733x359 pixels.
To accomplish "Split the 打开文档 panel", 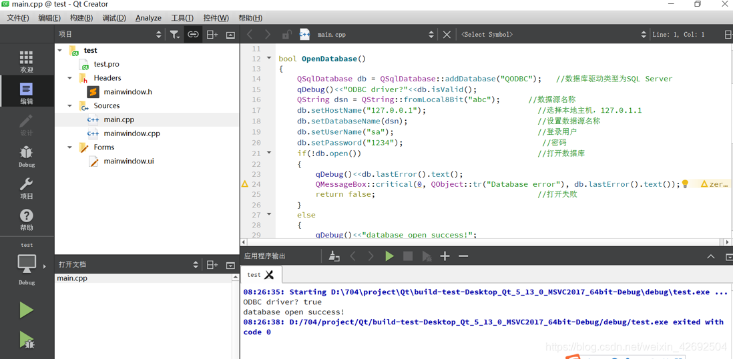I will pos(212,264).
